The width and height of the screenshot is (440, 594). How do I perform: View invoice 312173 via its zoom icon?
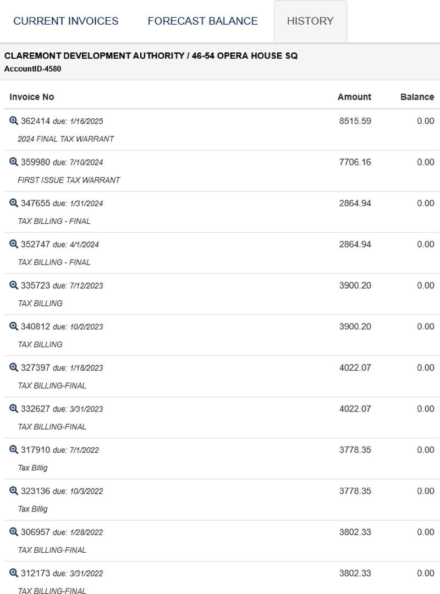(14, 573)
